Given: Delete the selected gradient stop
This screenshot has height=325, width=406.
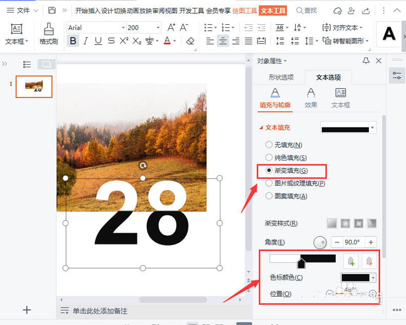Looking at the screenshot, I should point(369,261).
